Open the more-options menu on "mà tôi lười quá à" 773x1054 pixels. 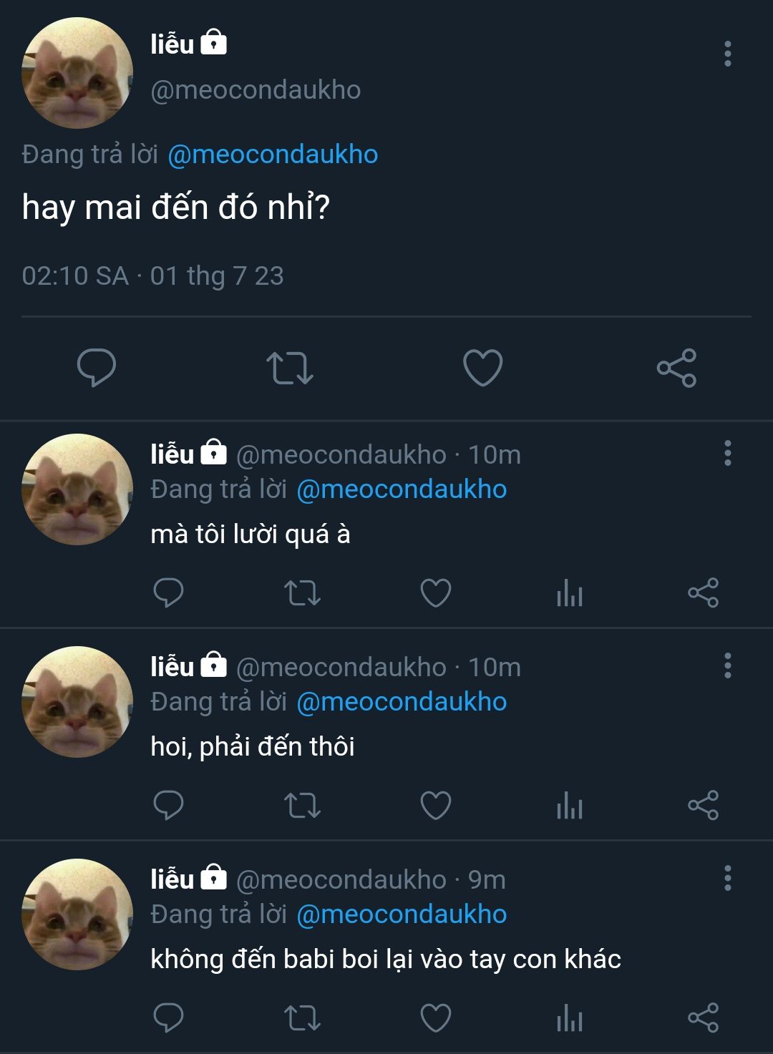click(x=728, y=453)
